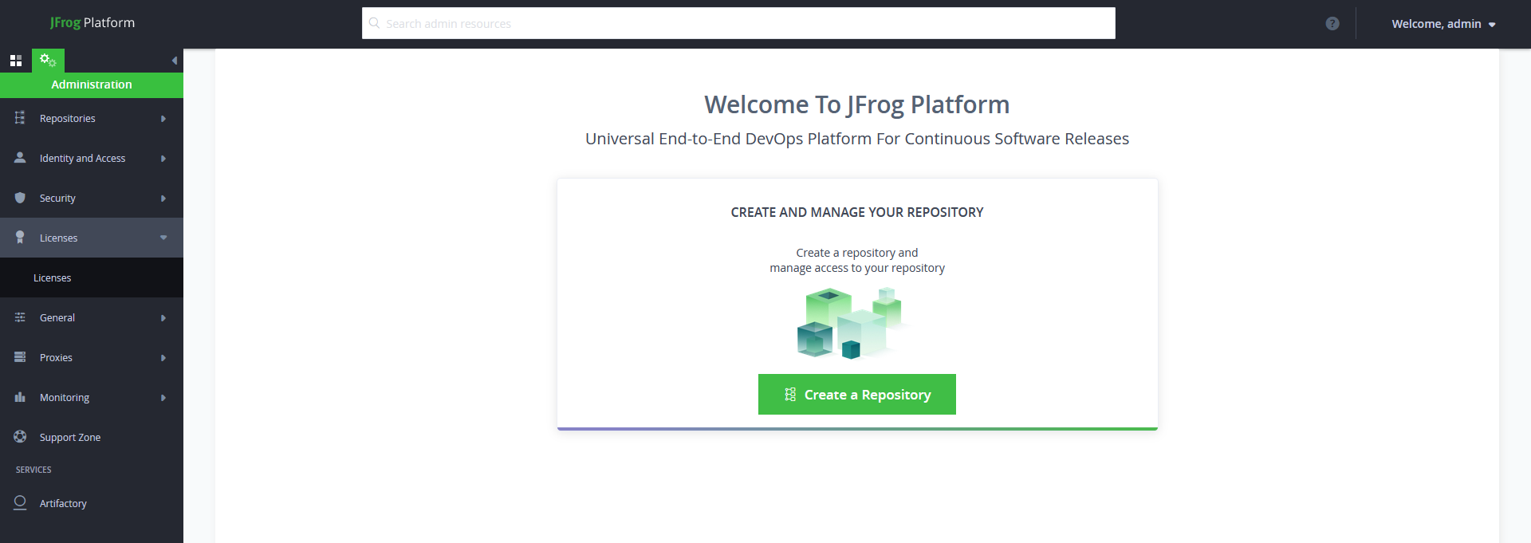Viewport: 1531px width, 543px height.
Task: Open the Proxies menu item
Action: 92,357
